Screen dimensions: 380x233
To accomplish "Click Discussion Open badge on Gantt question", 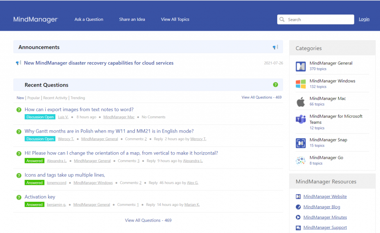I will pyautogui.click(x=40, y=139).
